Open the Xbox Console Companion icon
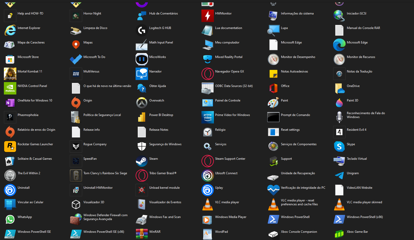414x240 pixels. pos(273,234)
